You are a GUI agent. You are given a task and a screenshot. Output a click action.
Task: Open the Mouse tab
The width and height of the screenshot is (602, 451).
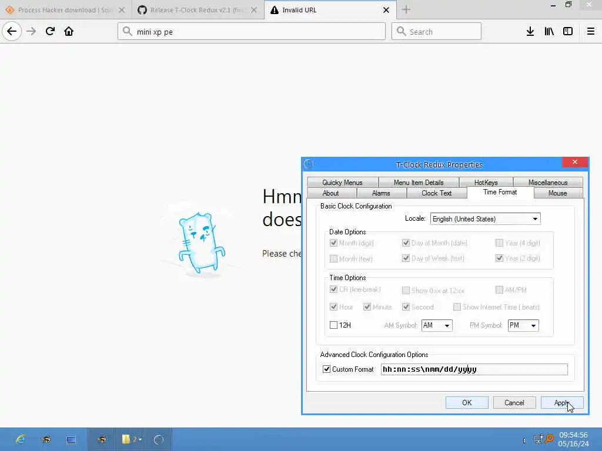tap(557, 193)
